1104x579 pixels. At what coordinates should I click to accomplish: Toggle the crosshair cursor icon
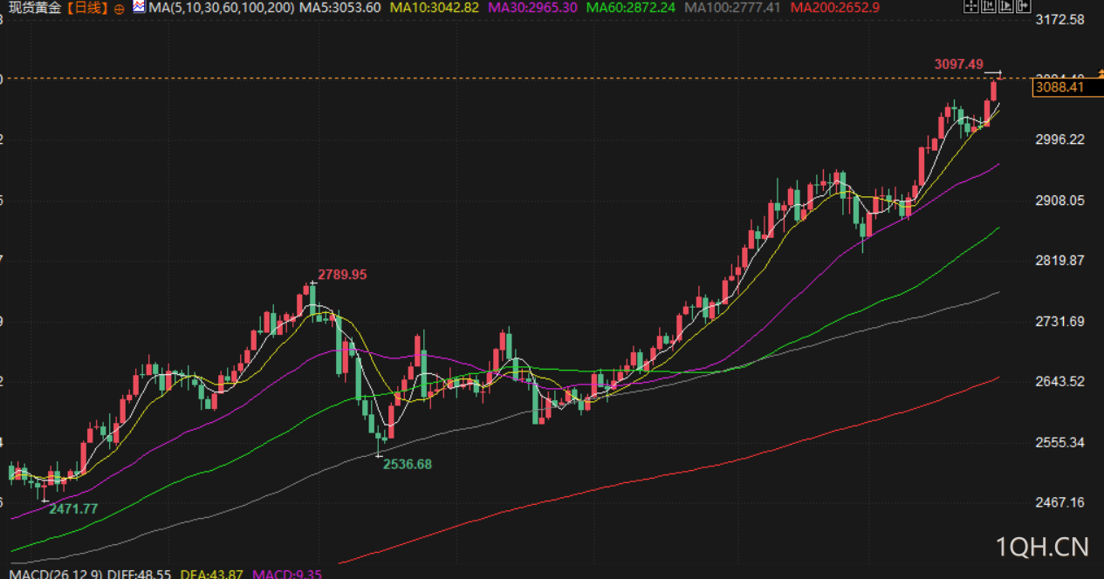pos(971,5)
